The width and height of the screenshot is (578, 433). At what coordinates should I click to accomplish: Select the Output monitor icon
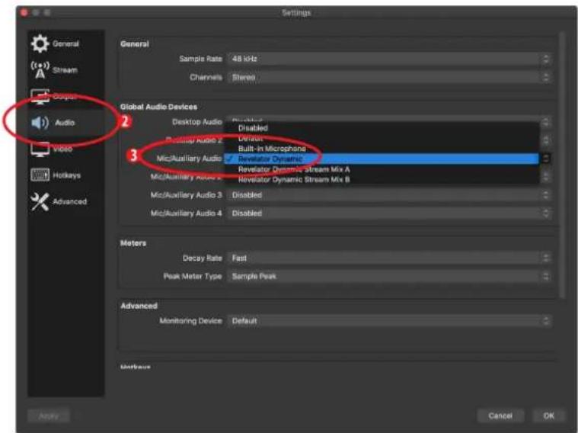tap(40, 96)
